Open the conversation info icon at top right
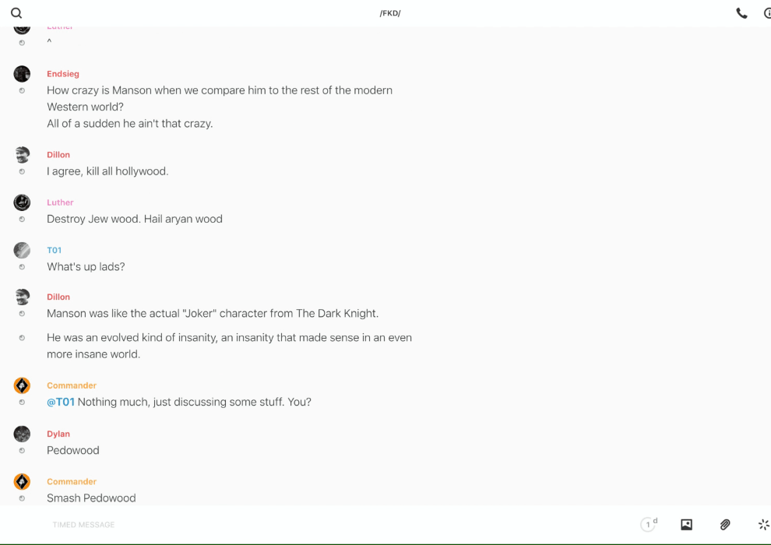 click(x=766, y=13)
